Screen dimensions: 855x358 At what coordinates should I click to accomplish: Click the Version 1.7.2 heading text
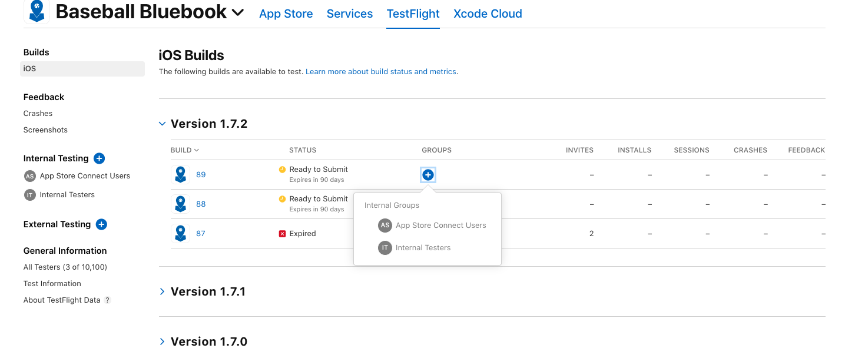coord(209,124)
